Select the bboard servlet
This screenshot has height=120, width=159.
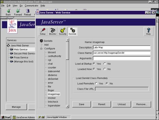click(52, 52)
